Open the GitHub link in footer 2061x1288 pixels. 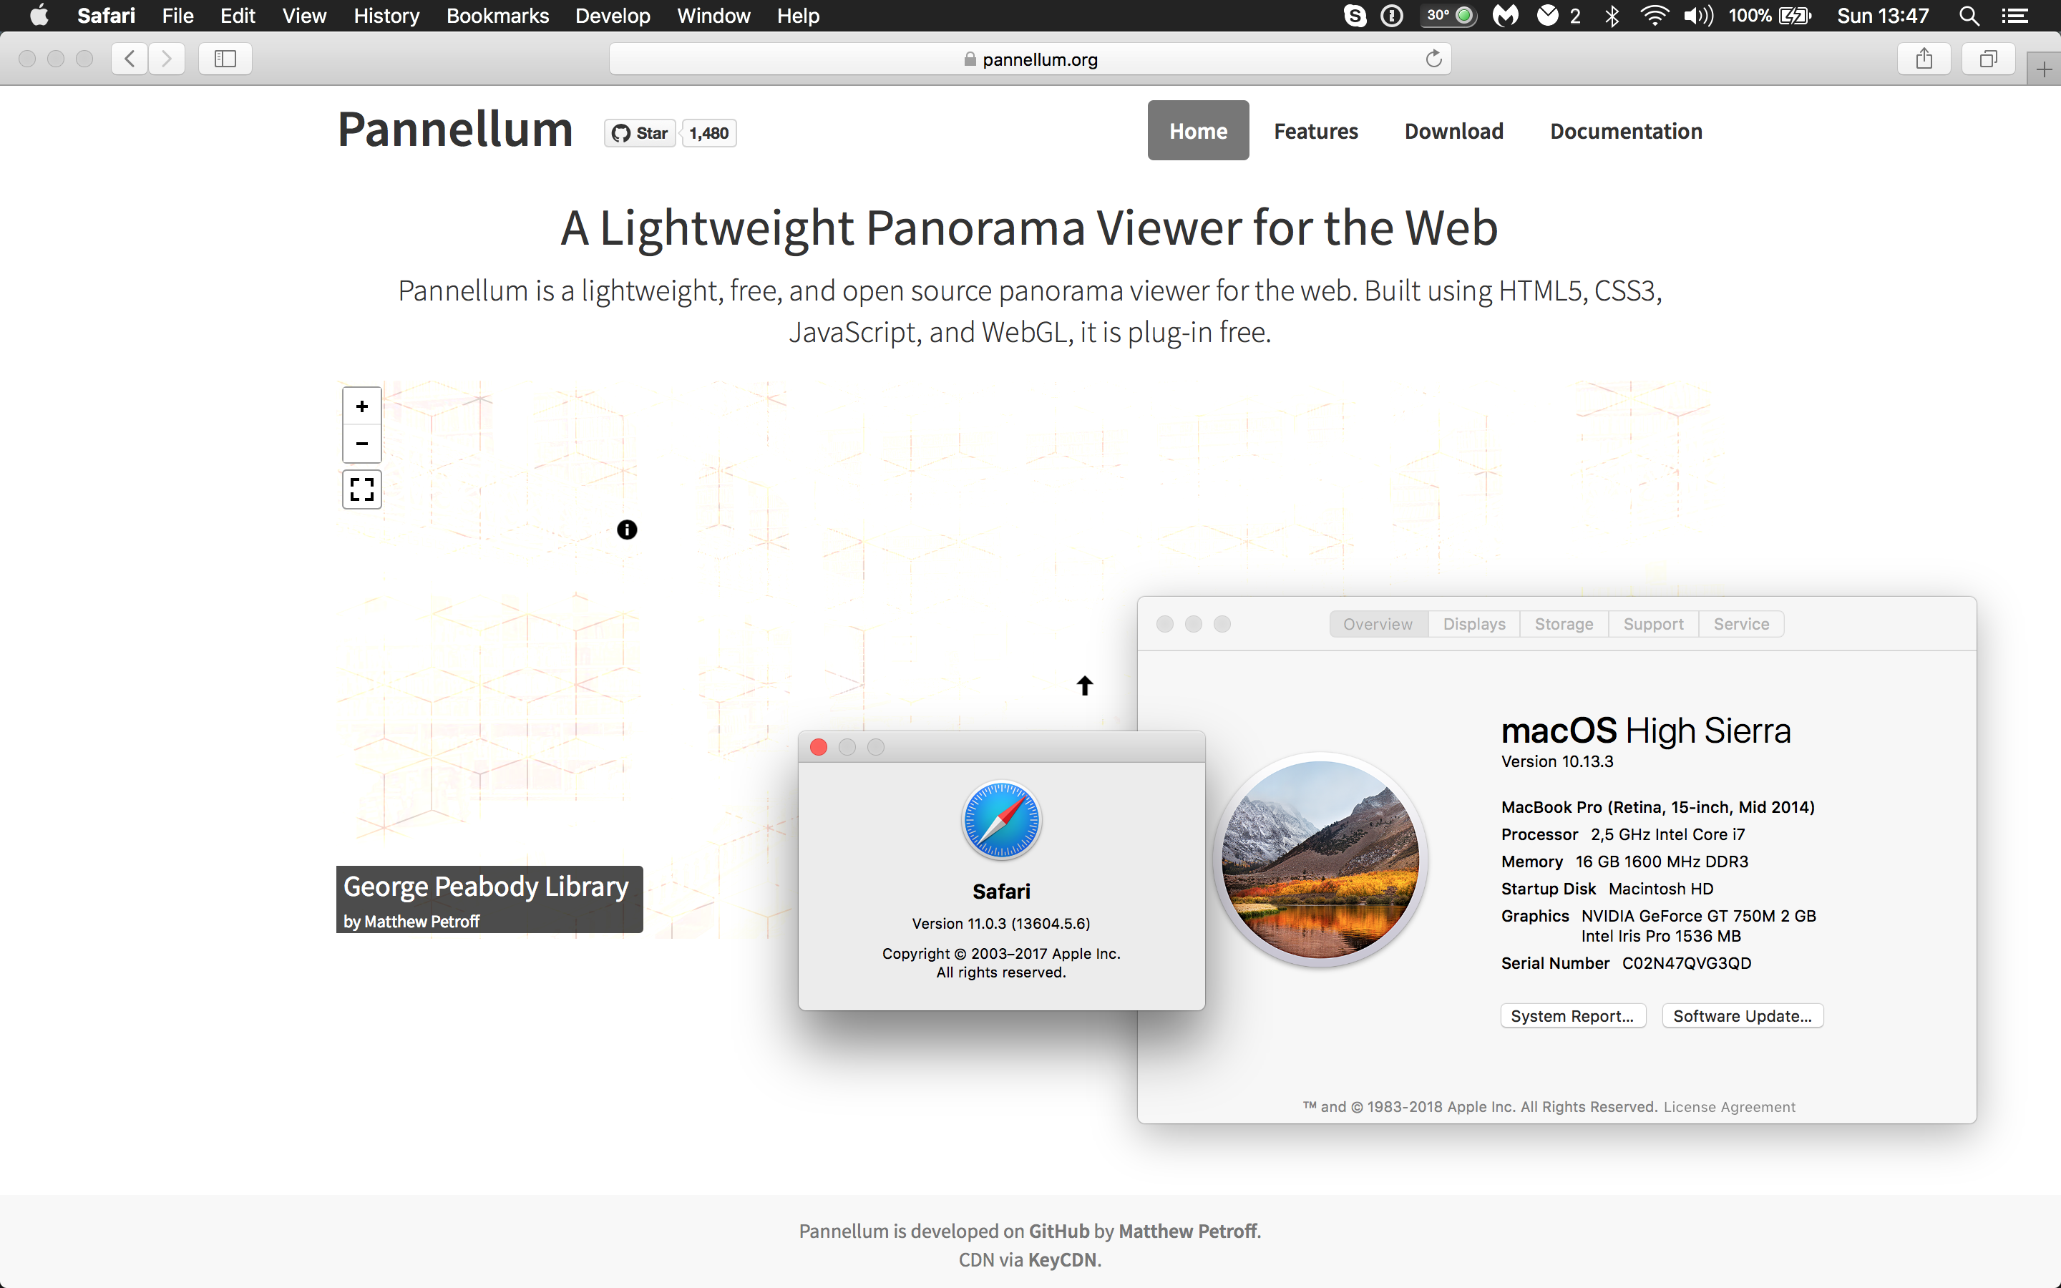pyautogui.click(x=1058, y=1231)
